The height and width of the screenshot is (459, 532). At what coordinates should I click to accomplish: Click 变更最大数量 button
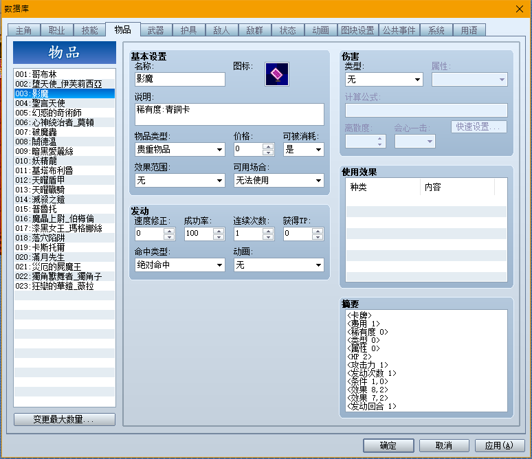65,419
